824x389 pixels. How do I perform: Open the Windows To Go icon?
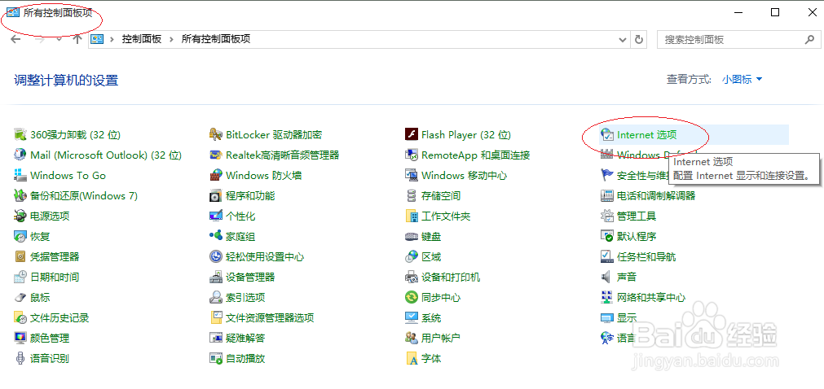point(20,175)
